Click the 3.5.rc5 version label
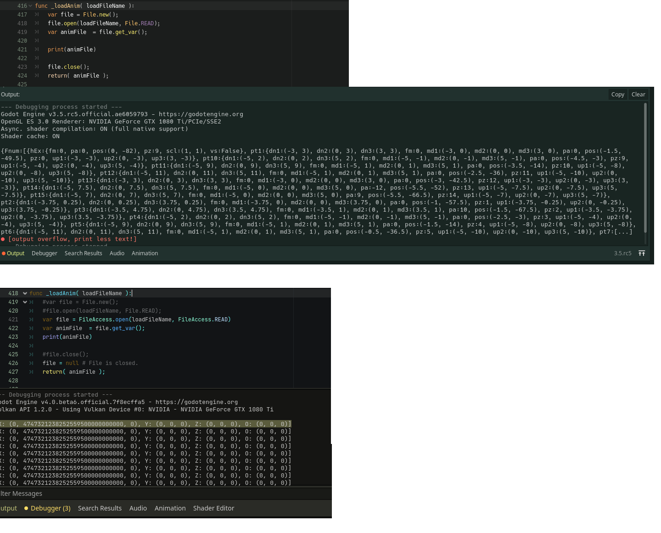This screenshot has width=661, height=533. 622,253
